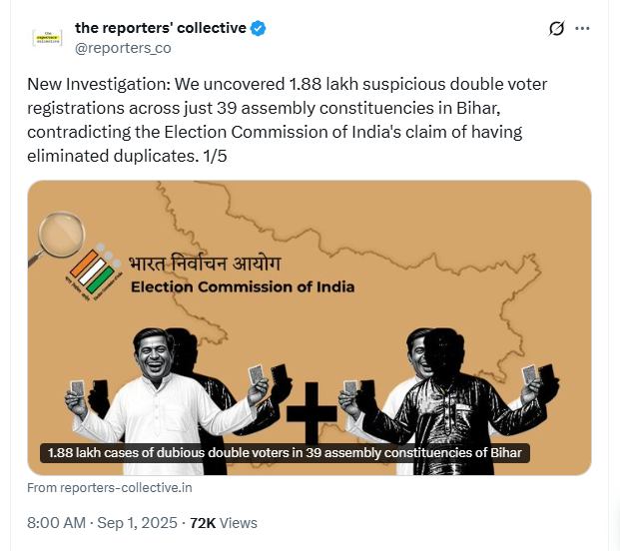Open the From reporters-collective.in source link

110,488
